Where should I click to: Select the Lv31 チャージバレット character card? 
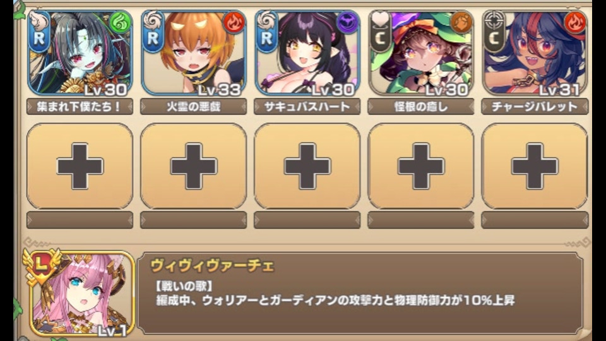click(x=535, y=52)
